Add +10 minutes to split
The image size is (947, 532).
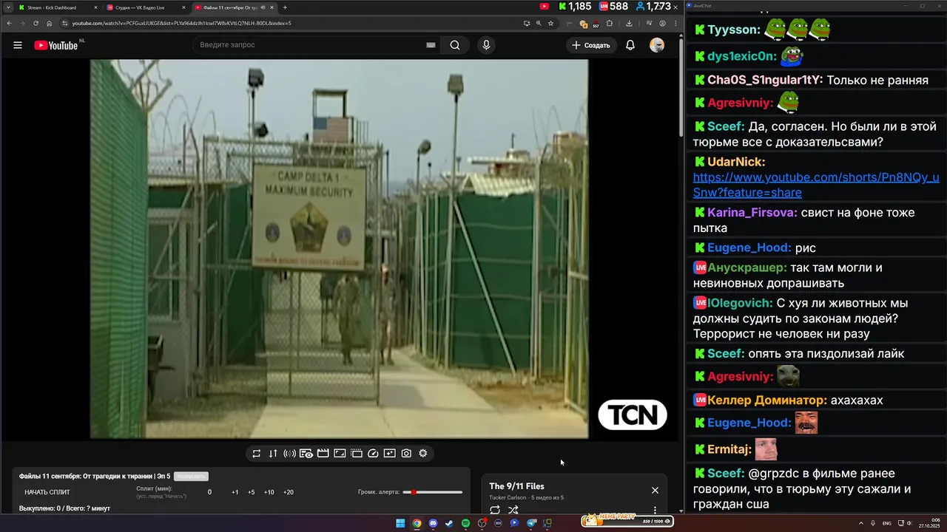[269, 492]
